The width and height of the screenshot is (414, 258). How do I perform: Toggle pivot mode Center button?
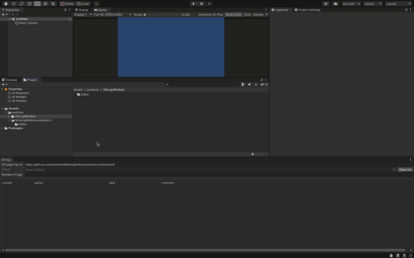click(x=67, y=4)
